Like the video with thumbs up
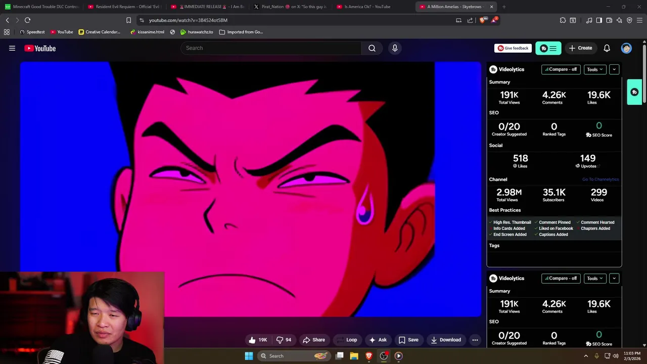 [x=258, y=340]
